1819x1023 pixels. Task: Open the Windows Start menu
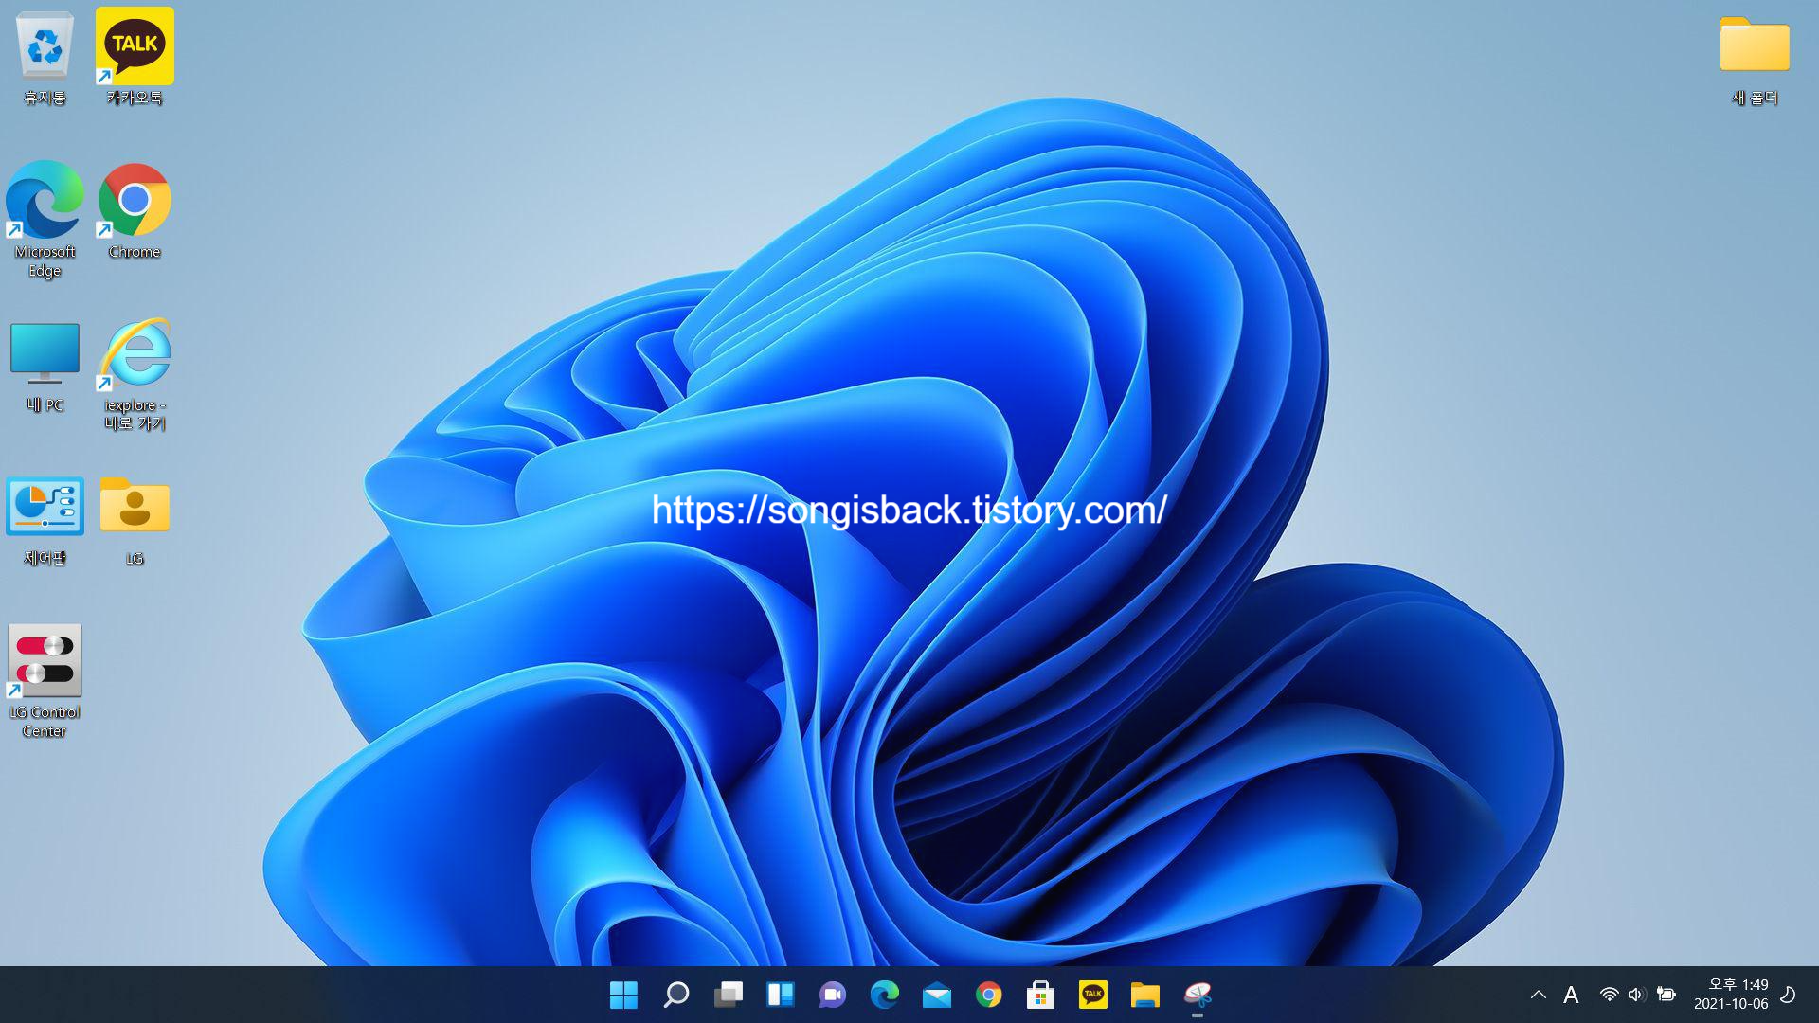coord(623,995)
